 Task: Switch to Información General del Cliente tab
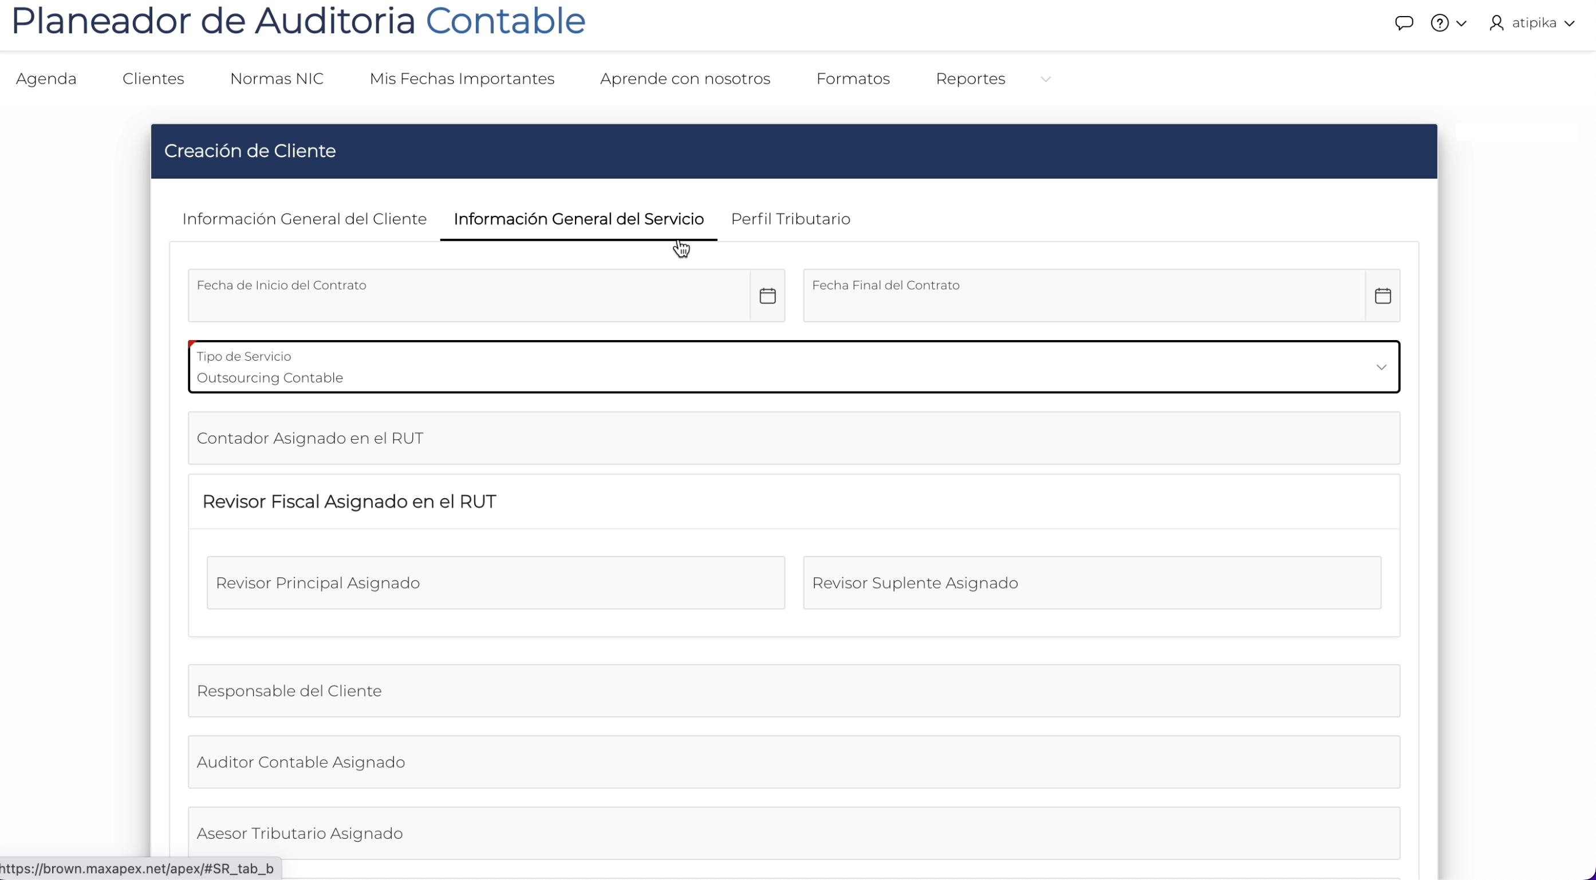tap(304, 219)
